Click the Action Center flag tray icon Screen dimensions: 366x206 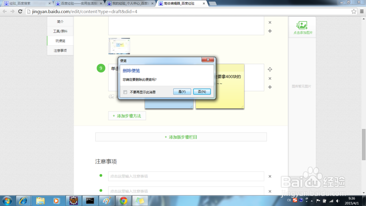318,201
